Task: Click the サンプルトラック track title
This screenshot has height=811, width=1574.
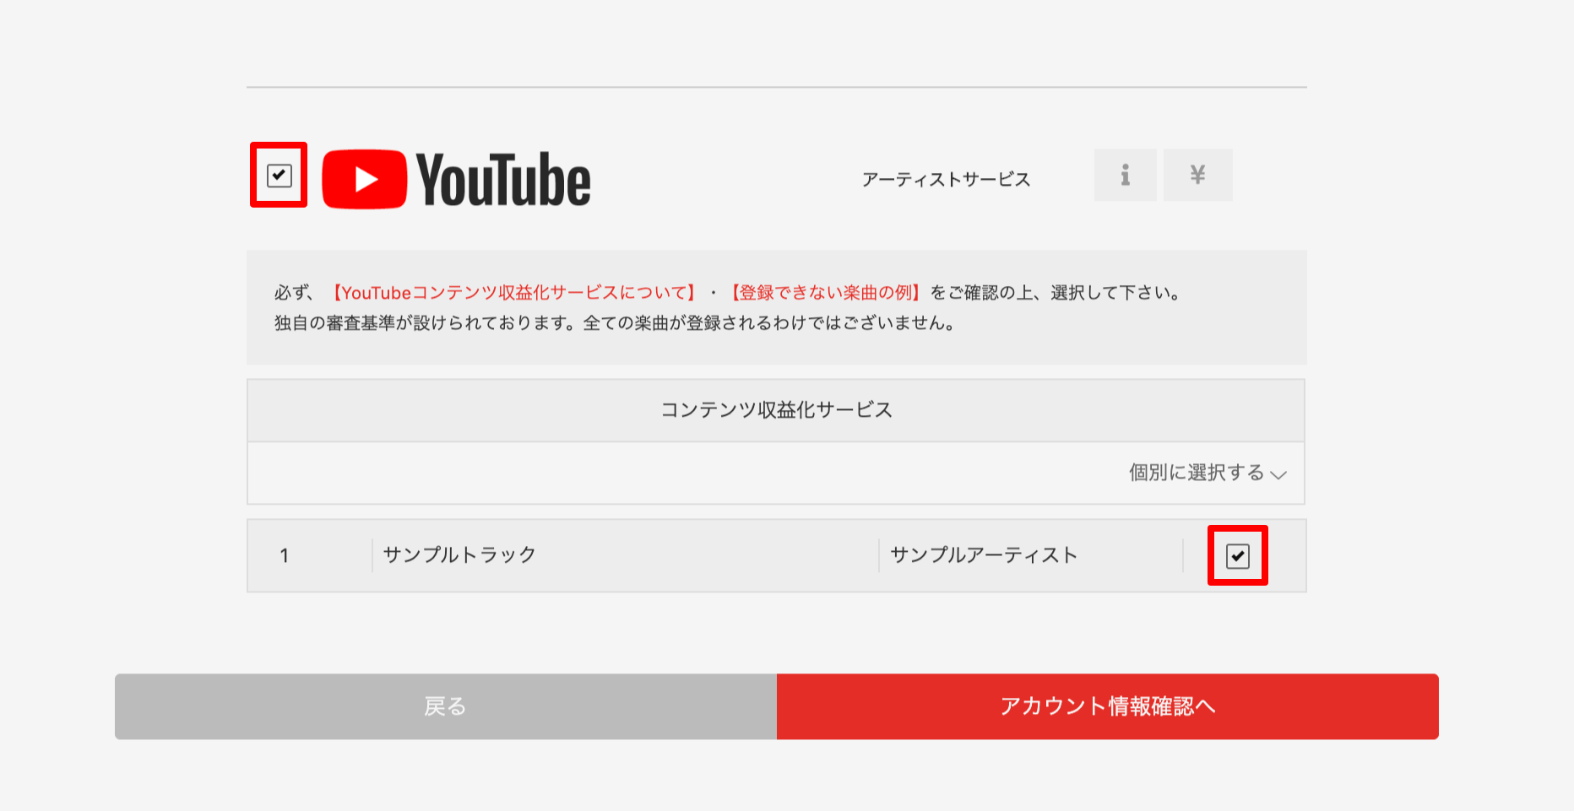Action: pyautogui.click(x=459, y=555)
